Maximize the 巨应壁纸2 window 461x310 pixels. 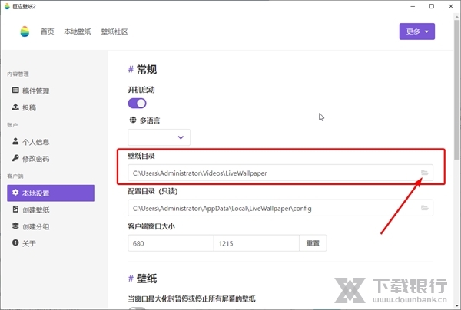tap(432, 6)
